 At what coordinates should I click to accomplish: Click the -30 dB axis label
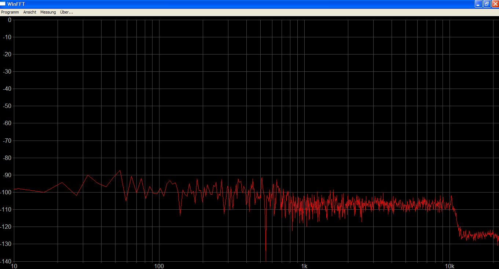(x=7, y=71)
